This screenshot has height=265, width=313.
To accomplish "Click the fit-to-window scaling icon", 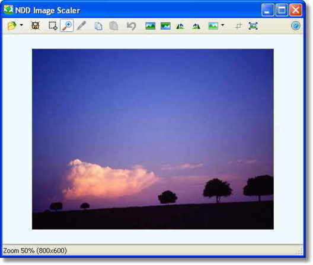I will coord(253,26).
